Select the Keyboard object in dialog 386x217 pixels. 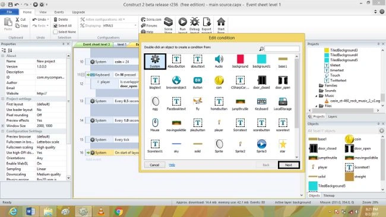click(261, 104)
